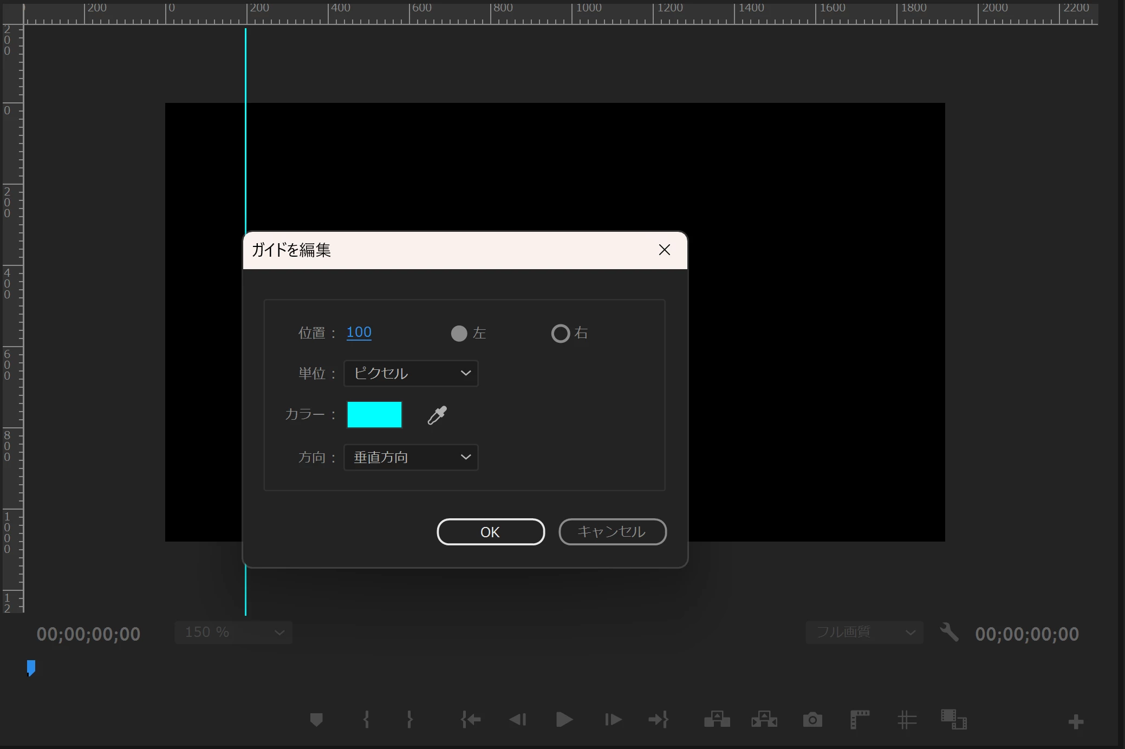Open the wrench settings menu

pyautogui.click(x=949, y=632)
